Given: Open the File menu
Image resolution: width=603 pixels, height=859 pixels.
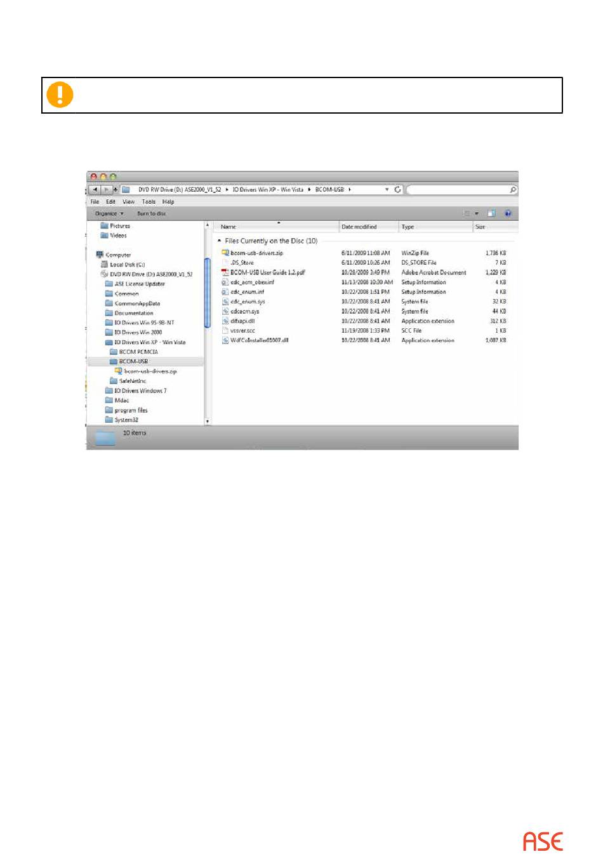Looking at the screenshot, I should (95, 202).
